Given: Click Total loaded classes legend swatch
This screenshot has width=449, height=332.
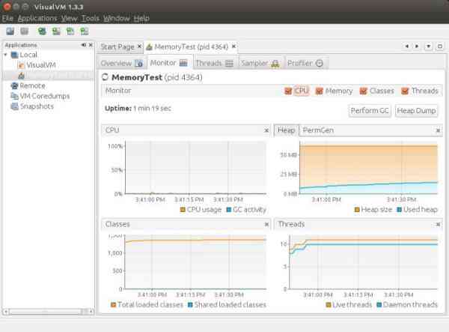Looking at the screenshot, I should pos(114,304).
